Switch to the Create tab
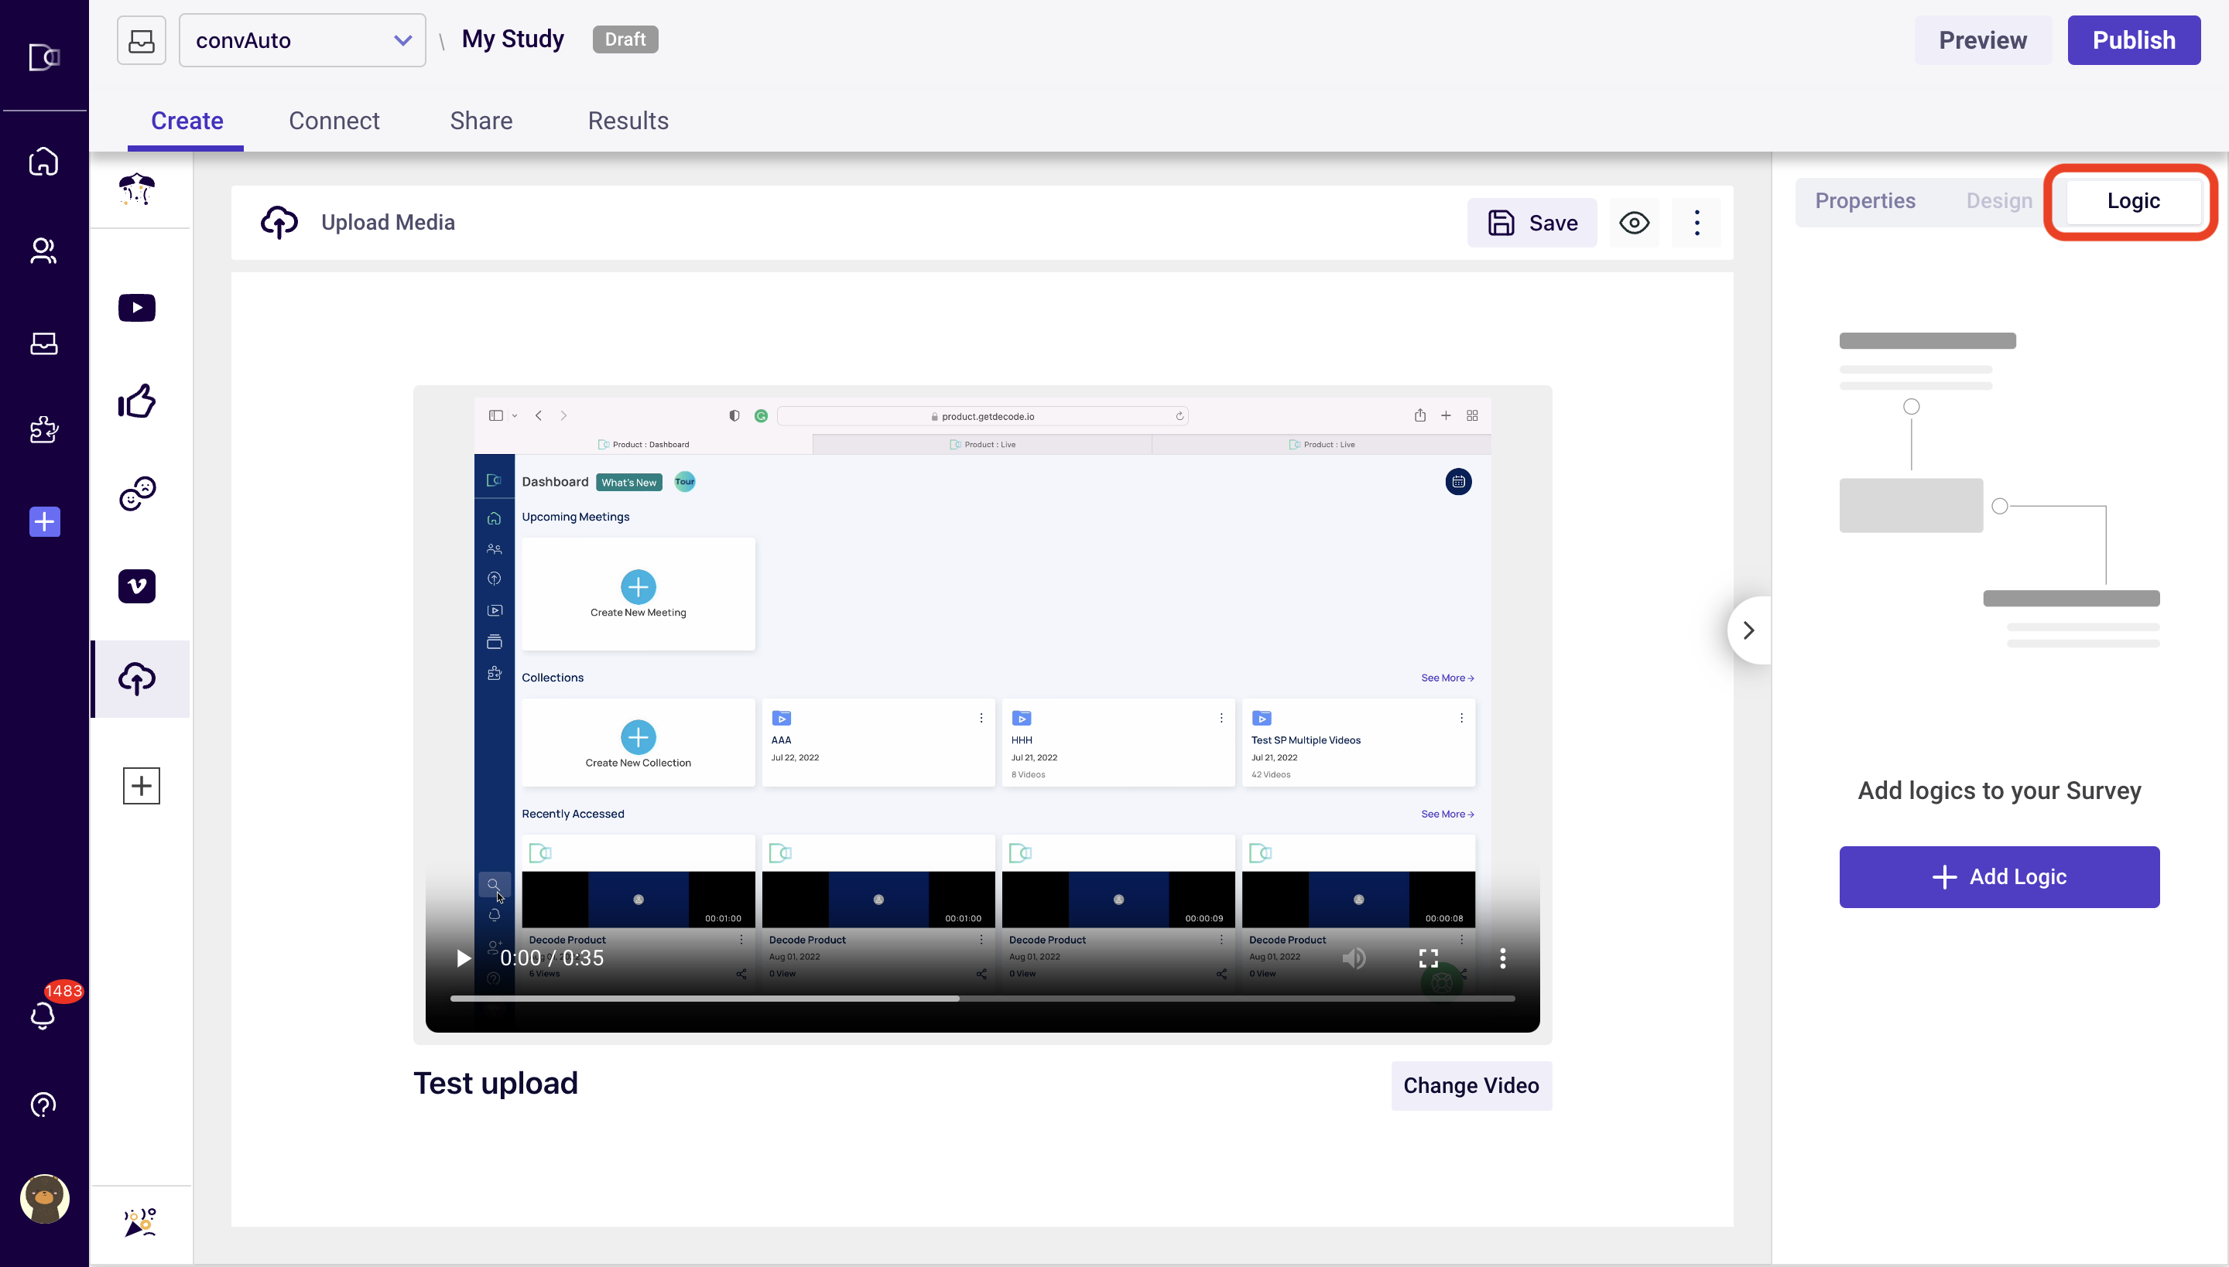This screenshot has height=1267, width=2229. (x=187, y=120)
